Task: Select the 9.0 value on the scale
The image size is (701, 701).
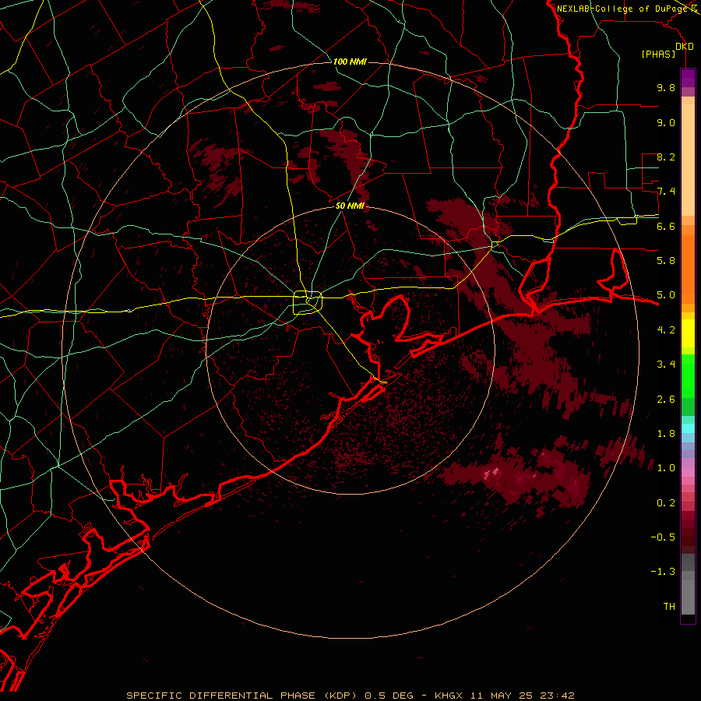Action: [x=666, y=122]
